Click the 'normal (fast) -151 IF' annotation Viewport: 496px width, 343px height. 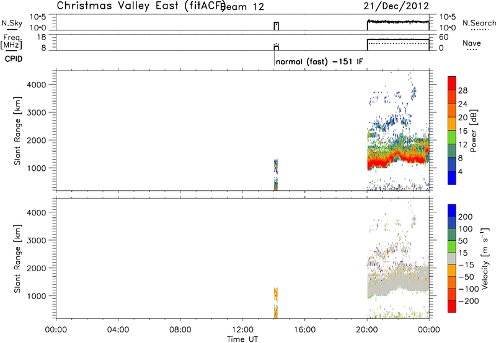[319, 61]
